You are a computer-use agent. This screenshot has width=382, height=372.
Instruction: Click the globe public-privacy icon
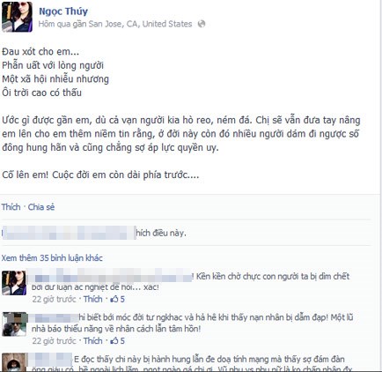tap(202, 24)
